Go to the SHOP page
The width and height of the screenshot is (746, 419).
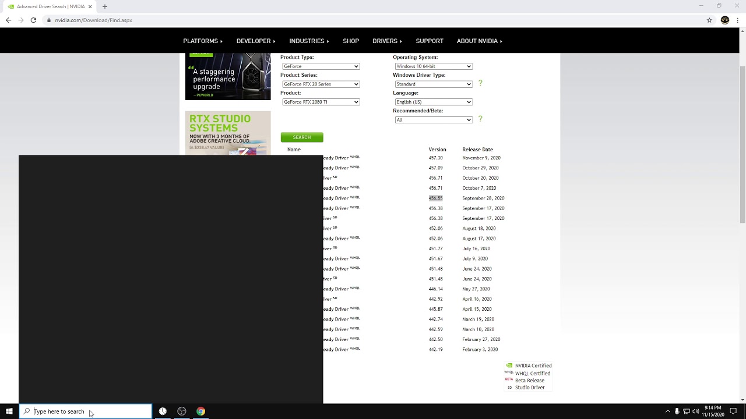351,41
